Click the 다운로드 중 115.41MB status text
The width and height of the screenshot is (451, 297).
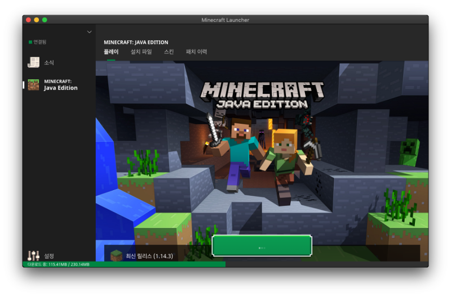[59, 264]
